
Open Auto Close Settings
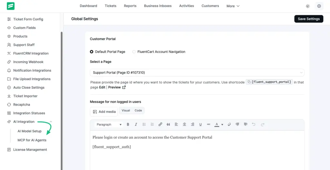[x=29, y=87]
